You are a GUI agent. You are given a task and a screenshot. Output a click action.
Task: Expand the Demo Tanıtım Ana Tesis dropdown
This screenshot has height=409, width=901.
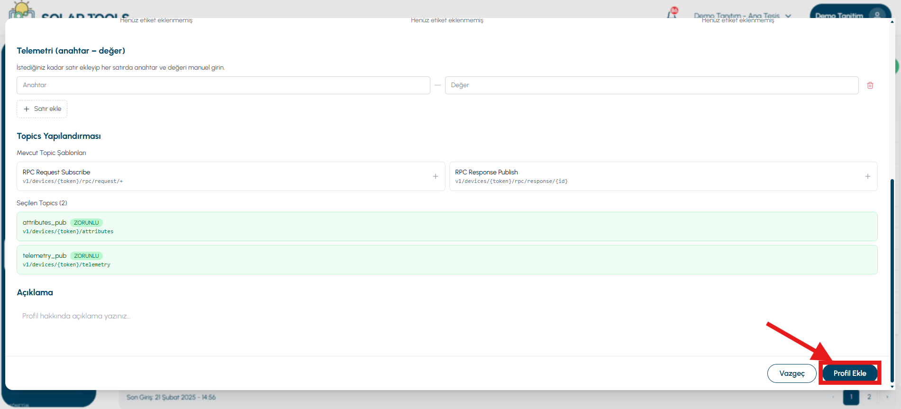coord(788,16)
